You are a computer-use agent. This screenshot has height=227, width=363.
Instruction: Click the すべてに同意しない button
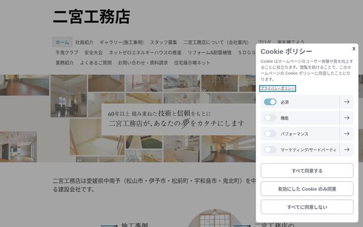(307, 207)
